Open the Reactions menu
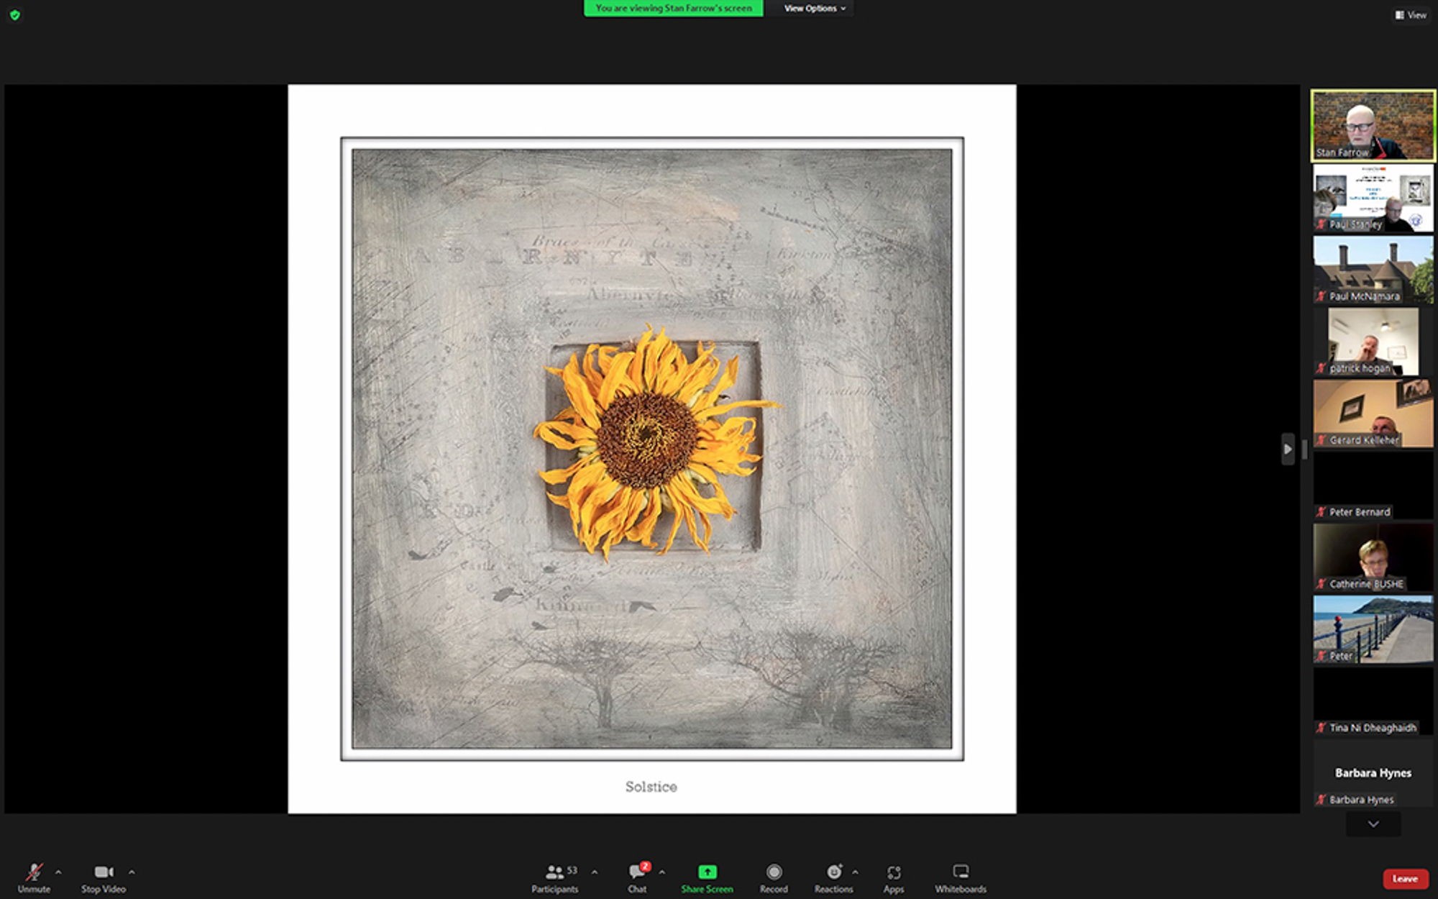The image size is (1438, 899). 833,877
